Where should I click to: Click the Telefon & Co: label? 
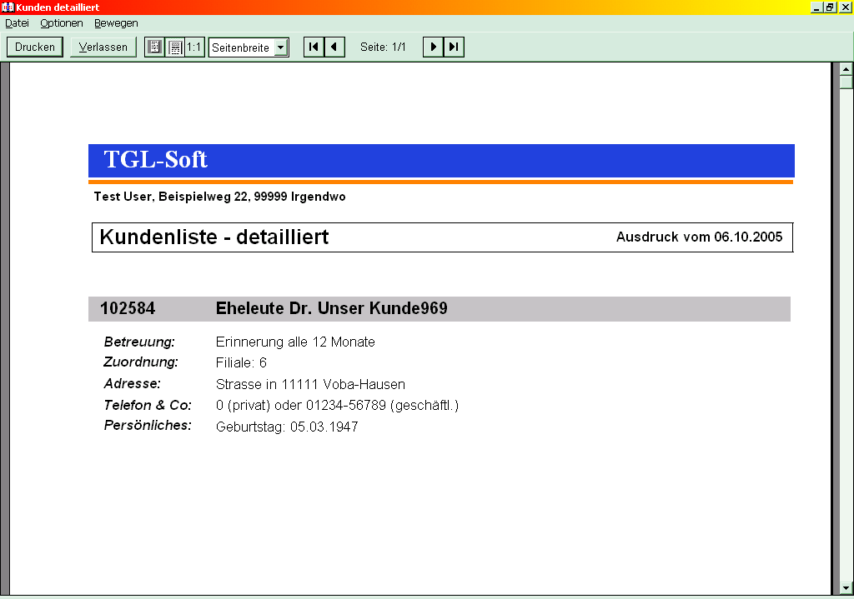tap(148, 405)
